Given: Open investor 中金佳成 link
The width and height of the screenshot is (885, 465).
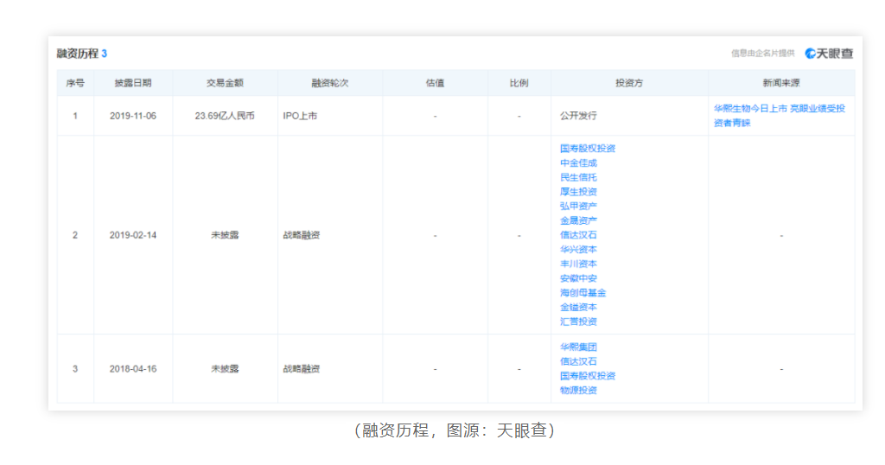Looking at the screenshot, I should coord(578,162).
